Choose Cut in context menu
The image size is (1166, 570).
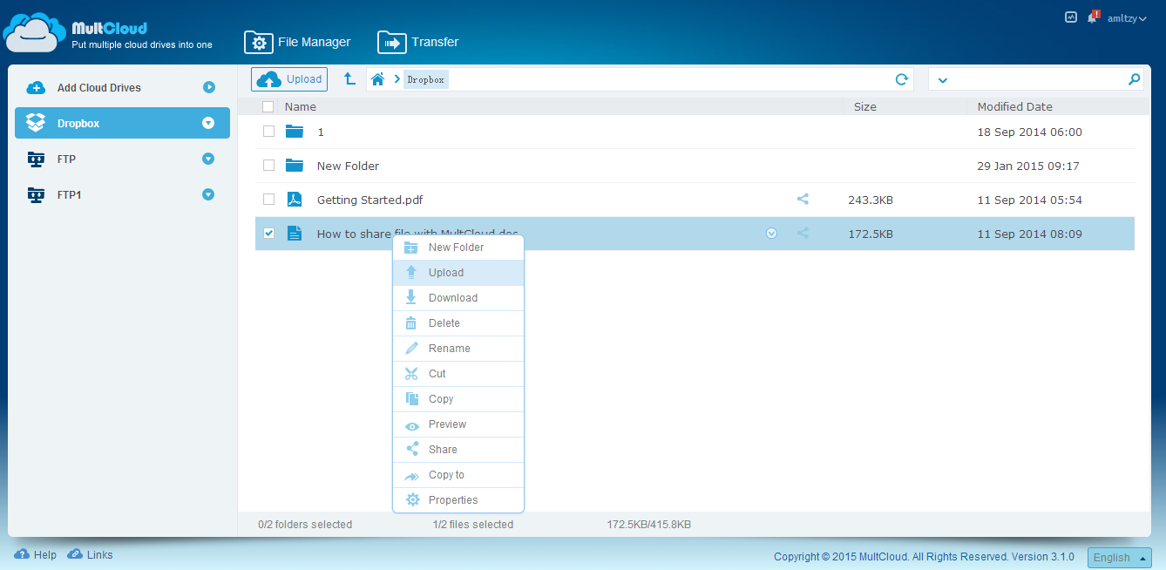458,374
